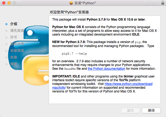Screen dimensions: 166x117
Task: Select the 目的宗卷 step
Action: tap(17, 44)
